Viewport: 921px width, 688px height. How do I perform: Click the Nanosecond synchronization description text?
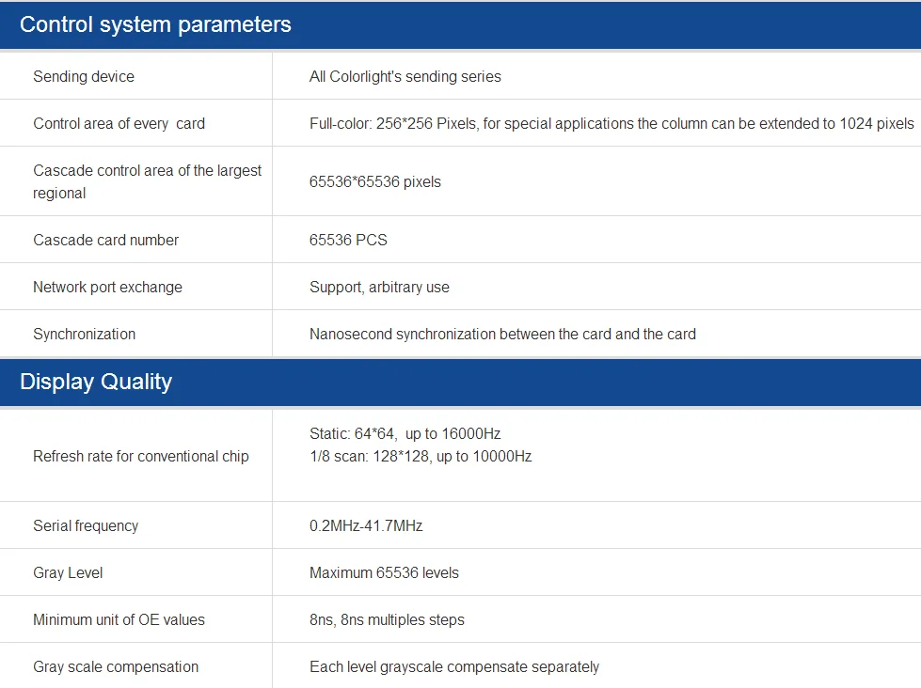point(502,335)
